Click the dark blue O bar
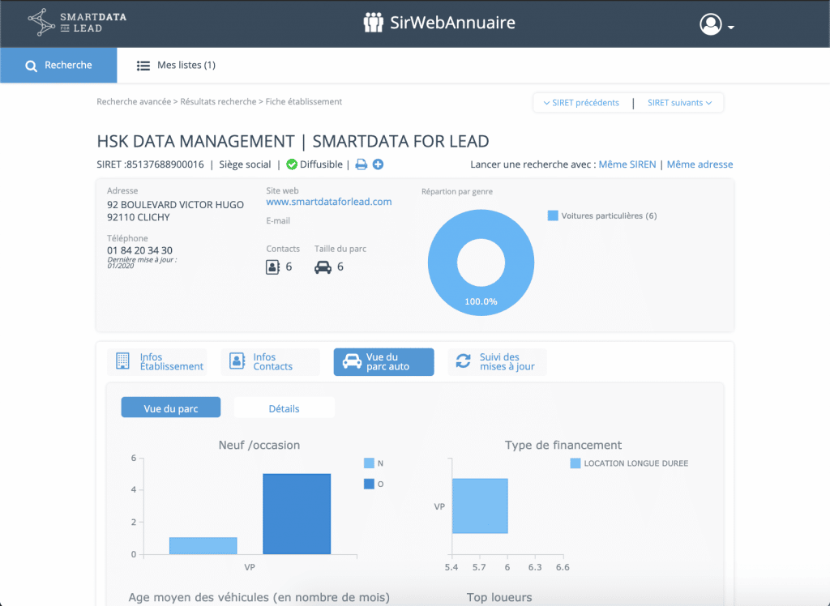 pyautogui.click(x=297, y=514)
